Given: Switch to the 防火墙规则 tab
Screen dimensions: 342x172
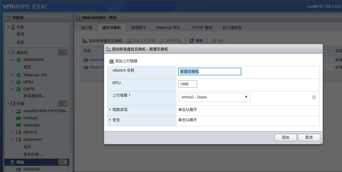Looking at the screenshot, I should pyautogui.click(x=232, y=28).
